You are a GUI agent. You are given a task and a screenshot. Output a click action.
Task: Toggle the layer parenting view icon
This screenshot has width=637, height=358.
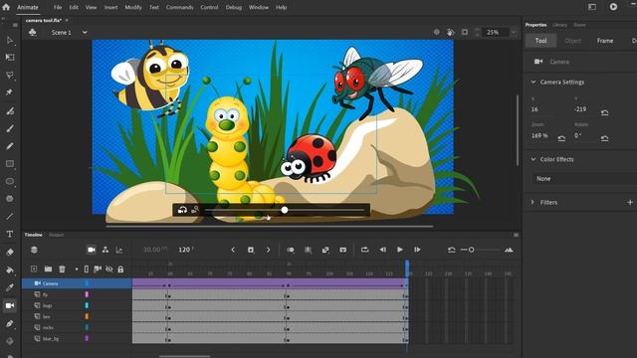pos(106,250)
